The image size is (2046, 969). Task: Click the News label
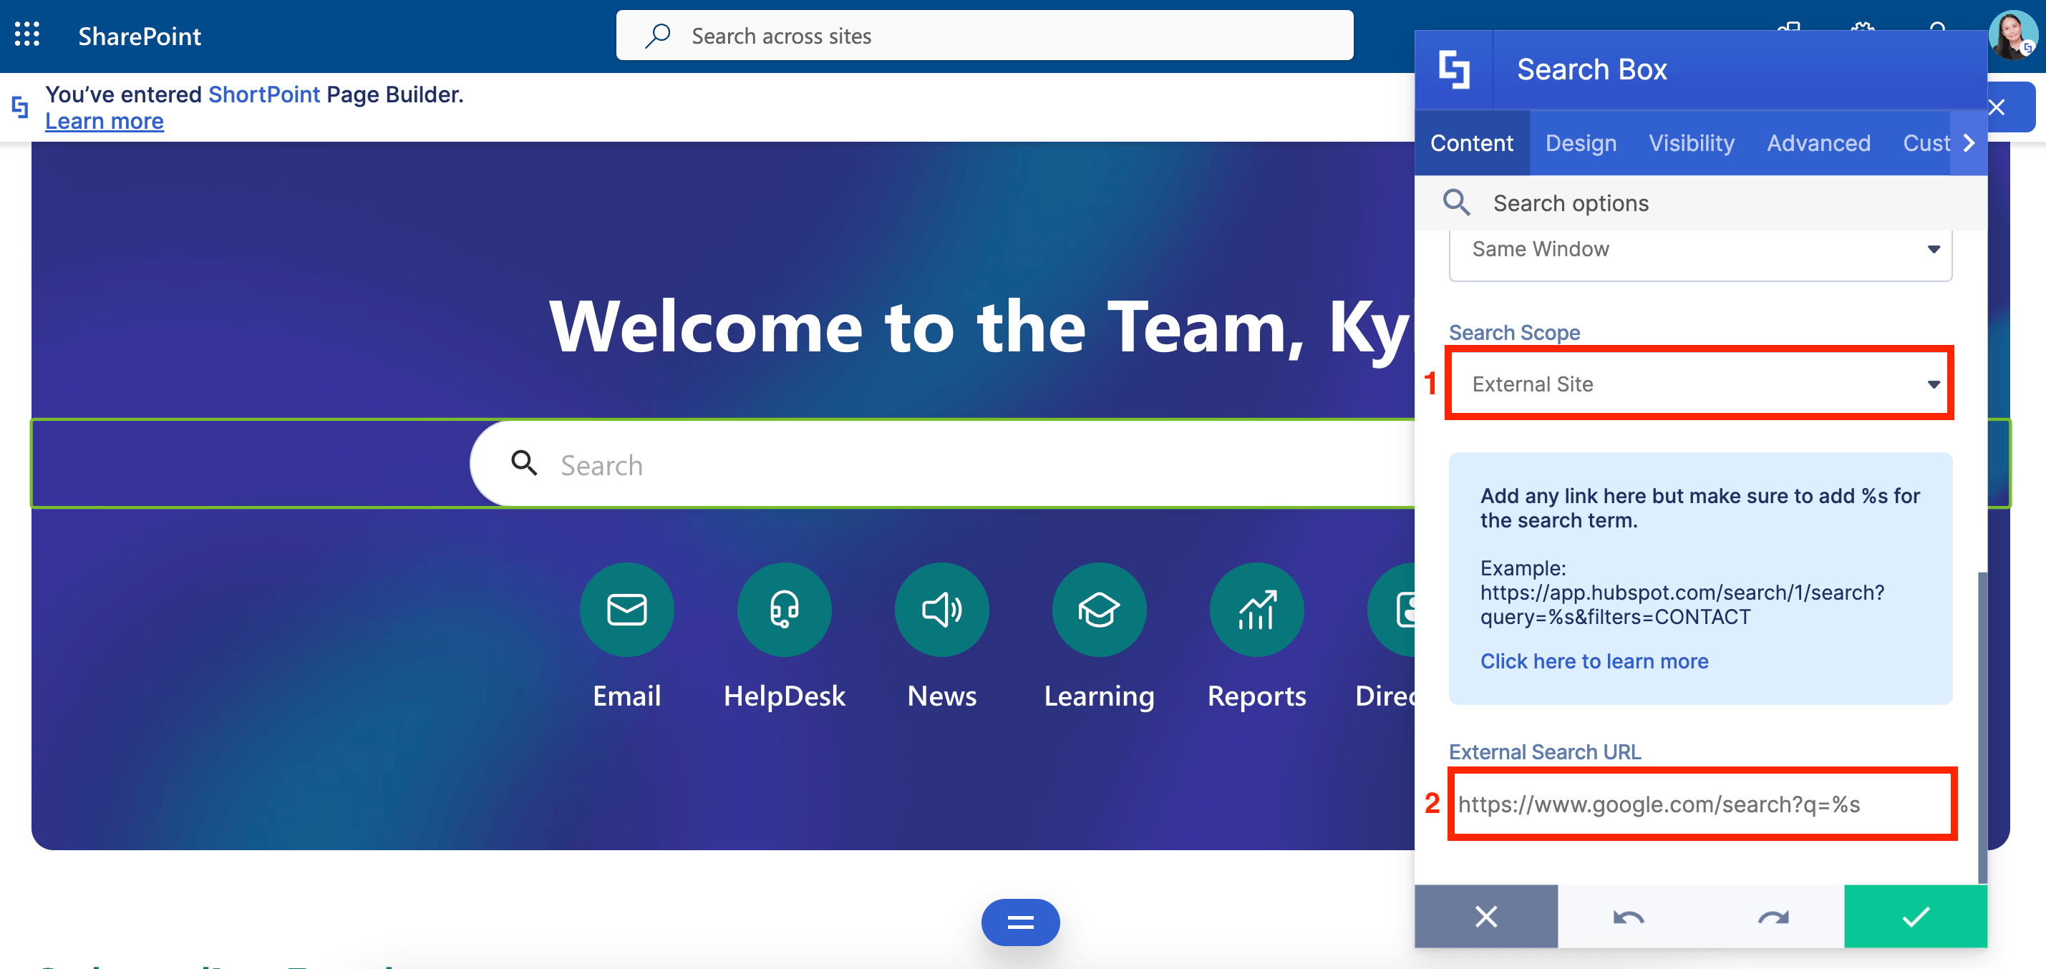(941, 696)
